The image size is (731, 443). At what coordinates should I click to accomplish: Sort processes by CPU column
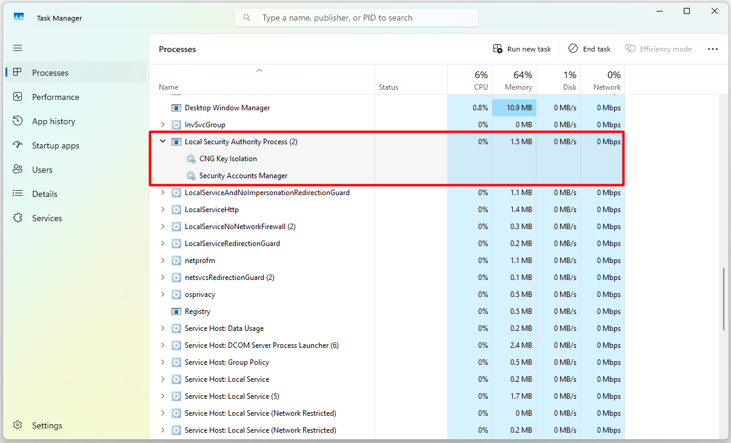click(470, 79)
